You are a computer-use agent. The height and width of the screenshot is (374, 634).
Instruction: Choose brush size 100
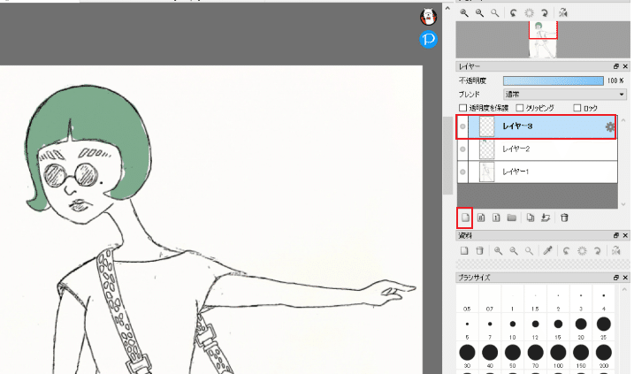(x=558, y=355)
